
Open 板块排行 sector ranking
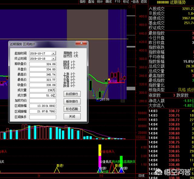pos(72,101)
